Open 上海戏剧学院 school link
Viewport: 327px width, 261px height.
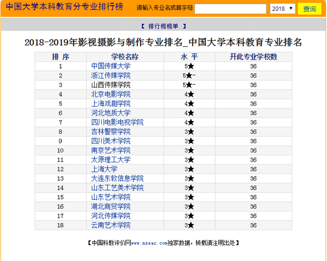[x=111, y=103]
